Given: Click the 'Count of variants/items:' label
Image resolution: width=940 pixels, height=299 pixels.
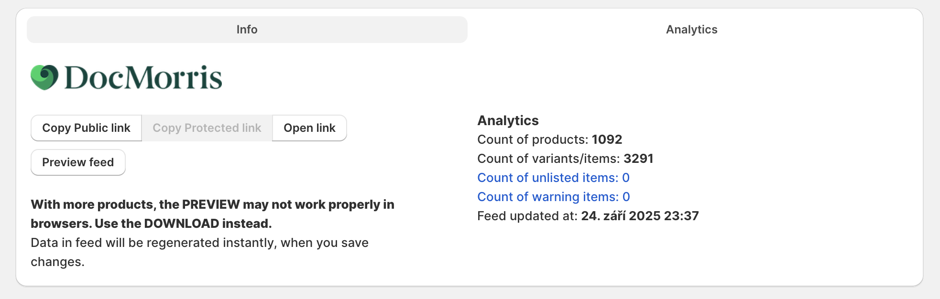Looking at the screenshot, I should click(x=548, y=159).
